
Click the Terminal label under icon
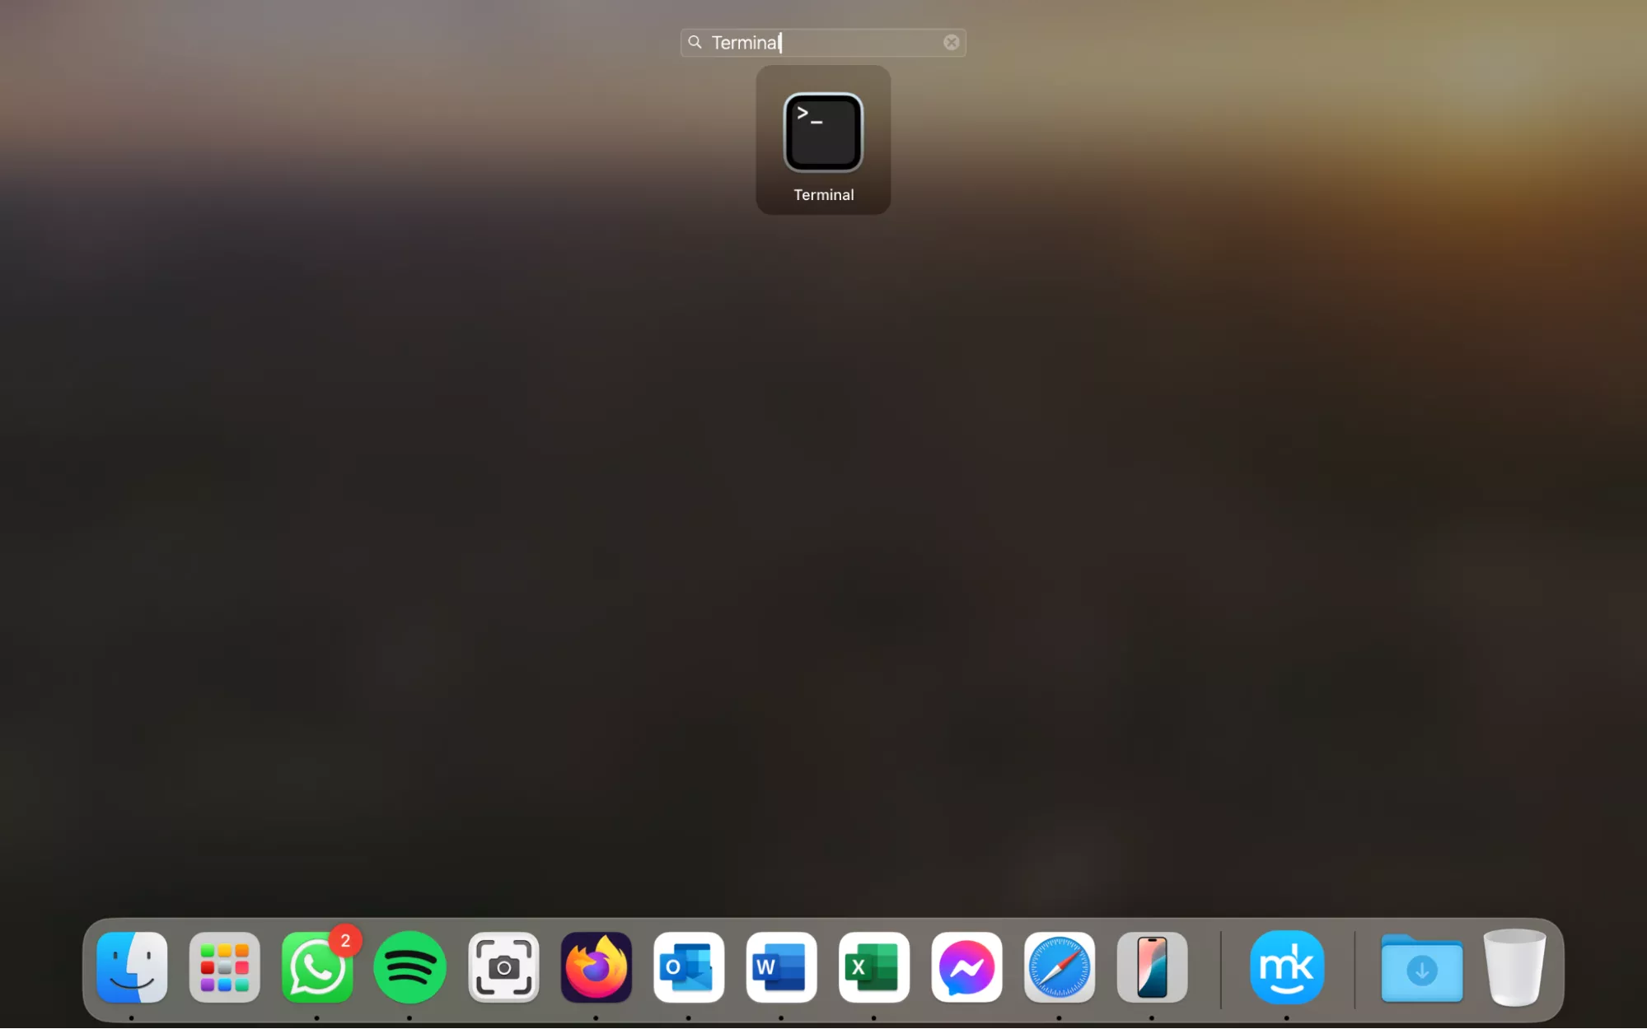point(823,195)
